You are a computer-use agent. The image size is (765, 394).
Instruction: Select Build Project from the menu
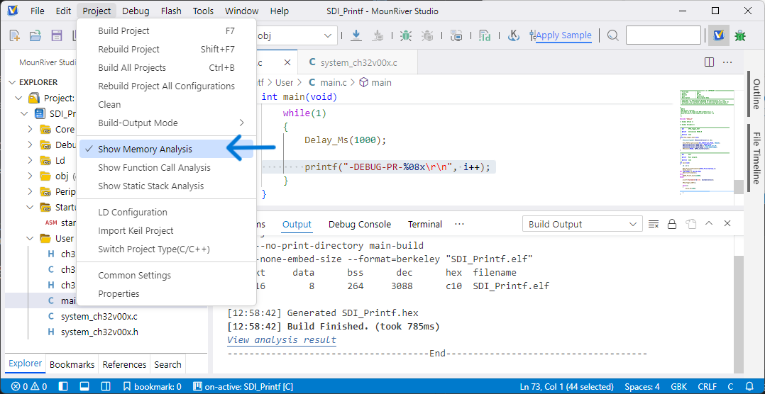166,30
